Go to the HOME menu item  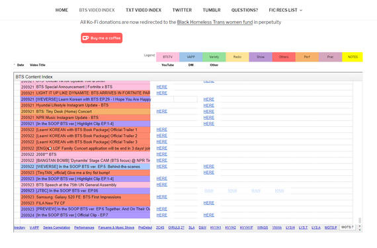pyautogui.click(x=62, y=10)
